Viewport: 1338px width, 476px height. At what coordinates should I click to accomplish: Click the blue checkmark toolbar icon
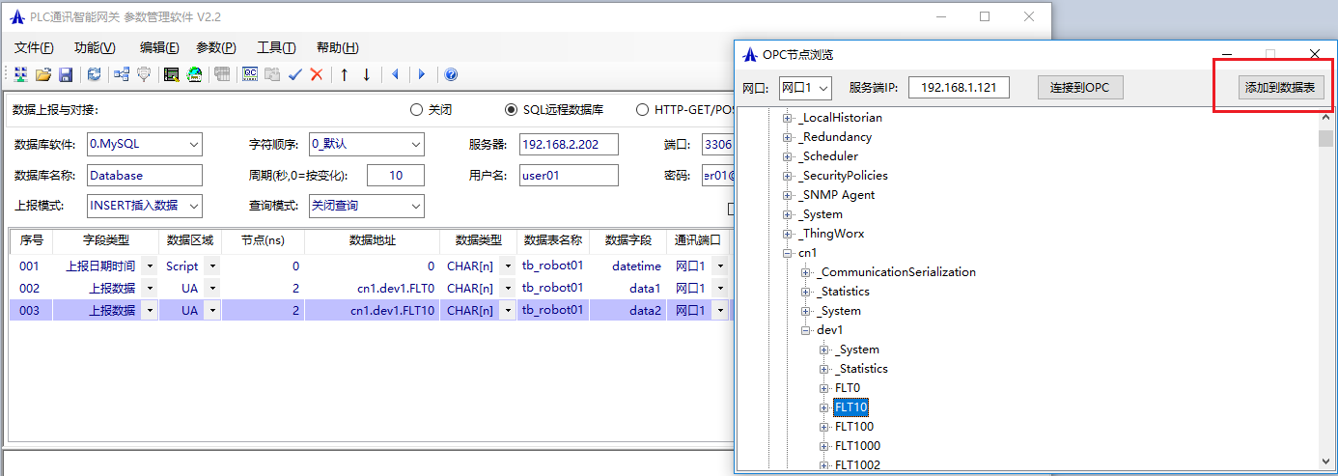(295, 74)
